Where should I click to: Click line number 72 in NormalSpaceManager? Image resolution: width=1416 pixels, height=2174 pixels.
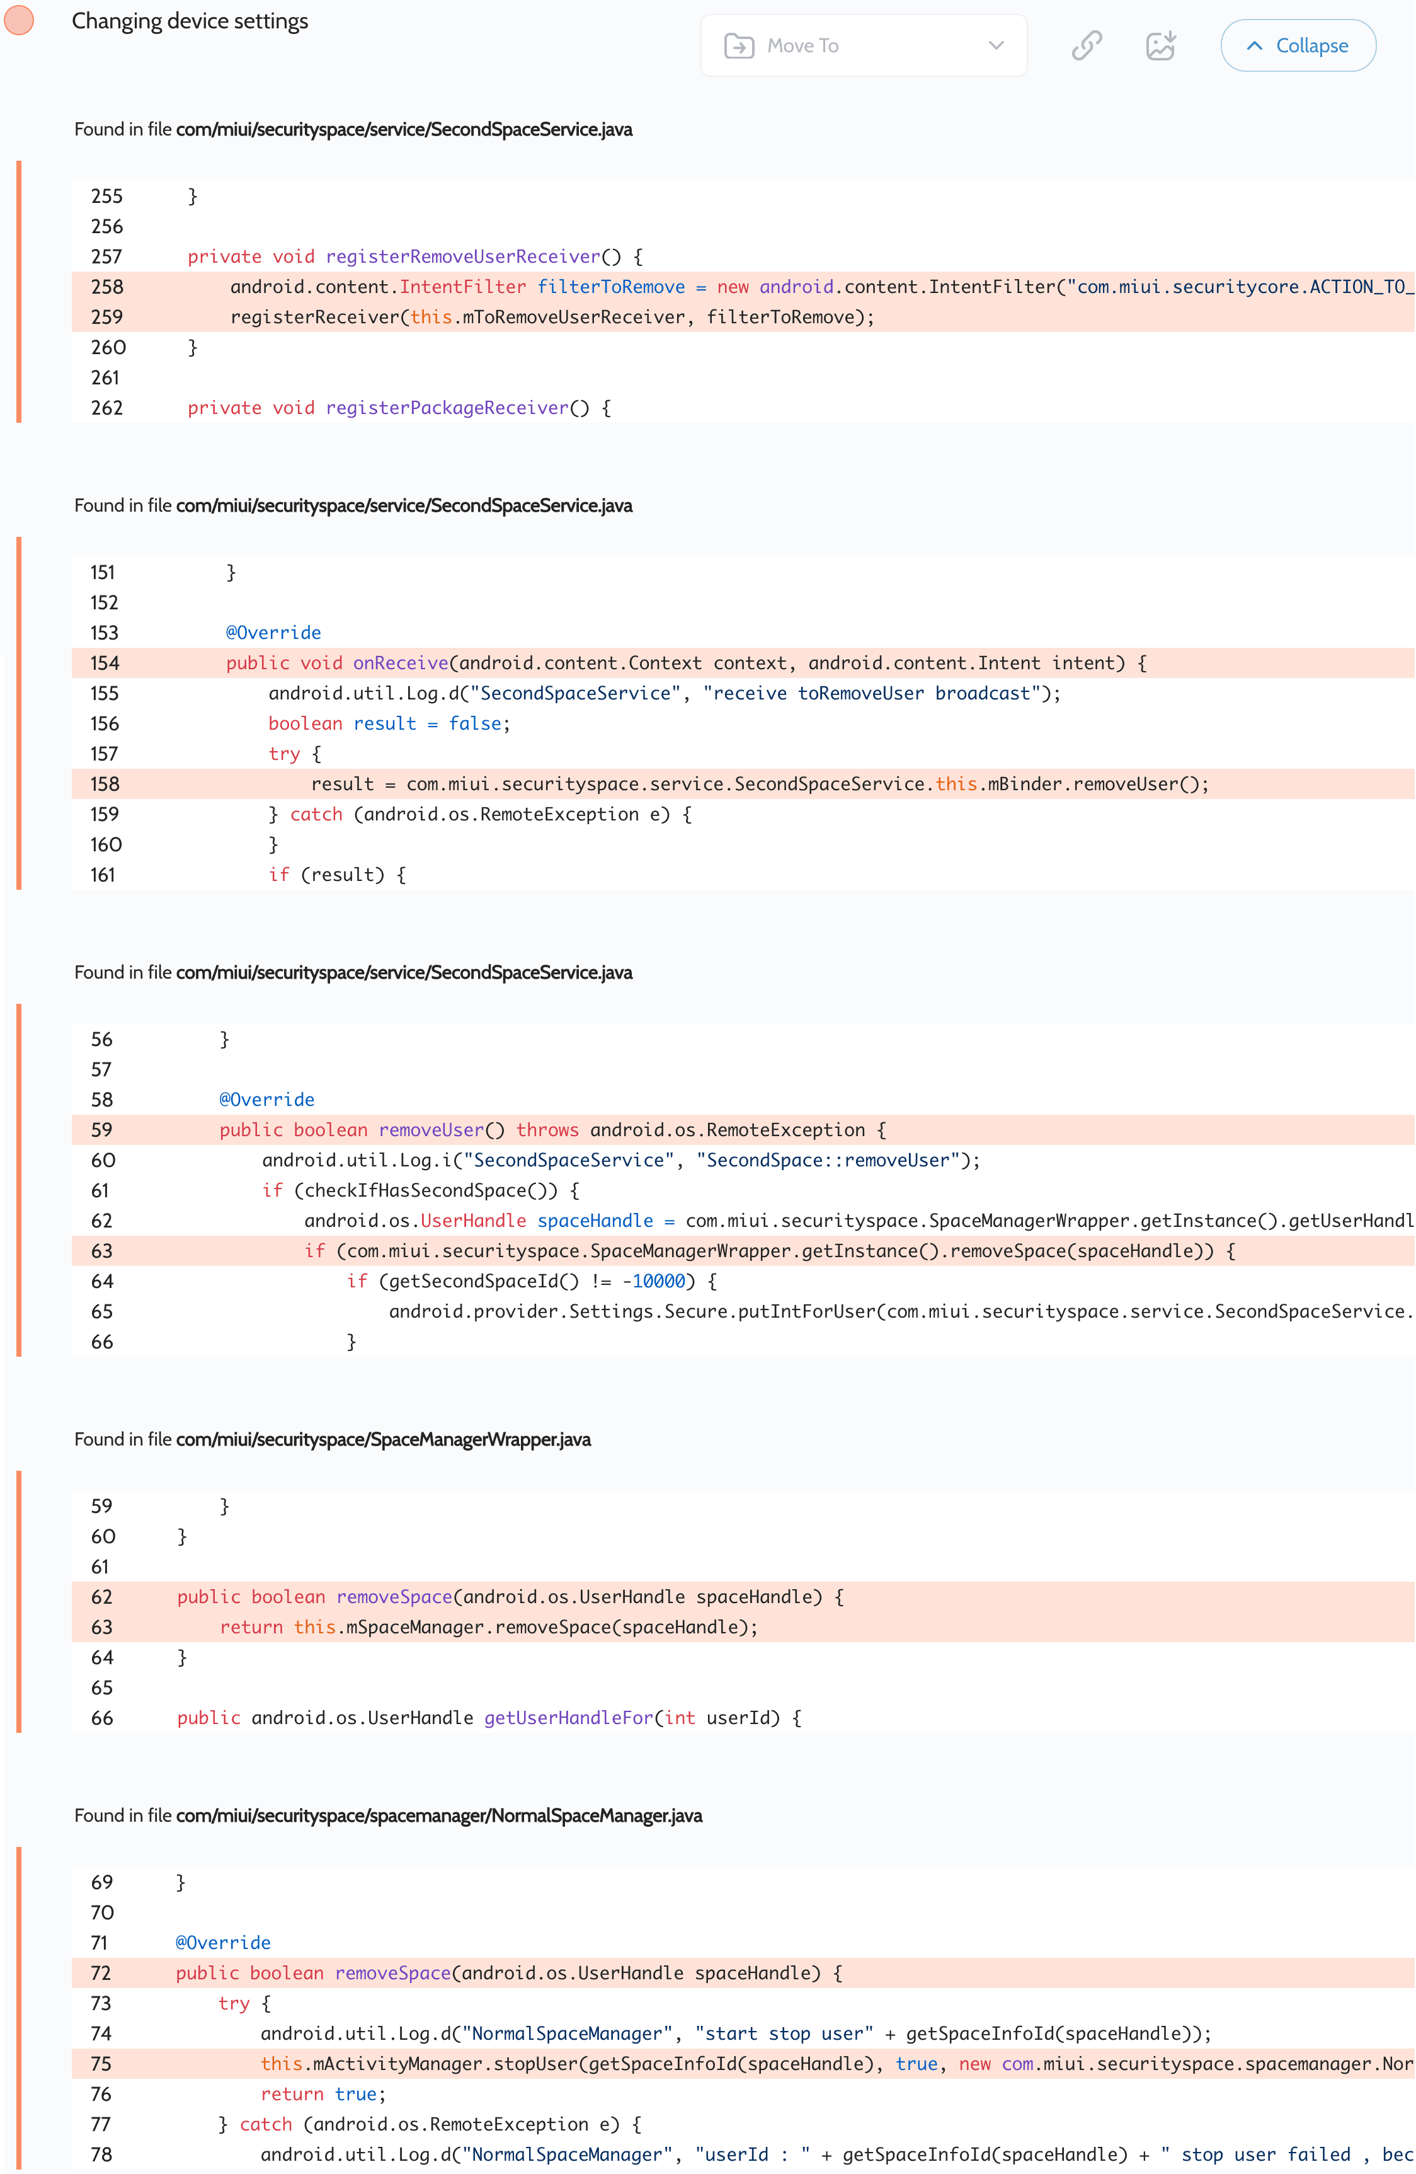tap(101, 1973)
